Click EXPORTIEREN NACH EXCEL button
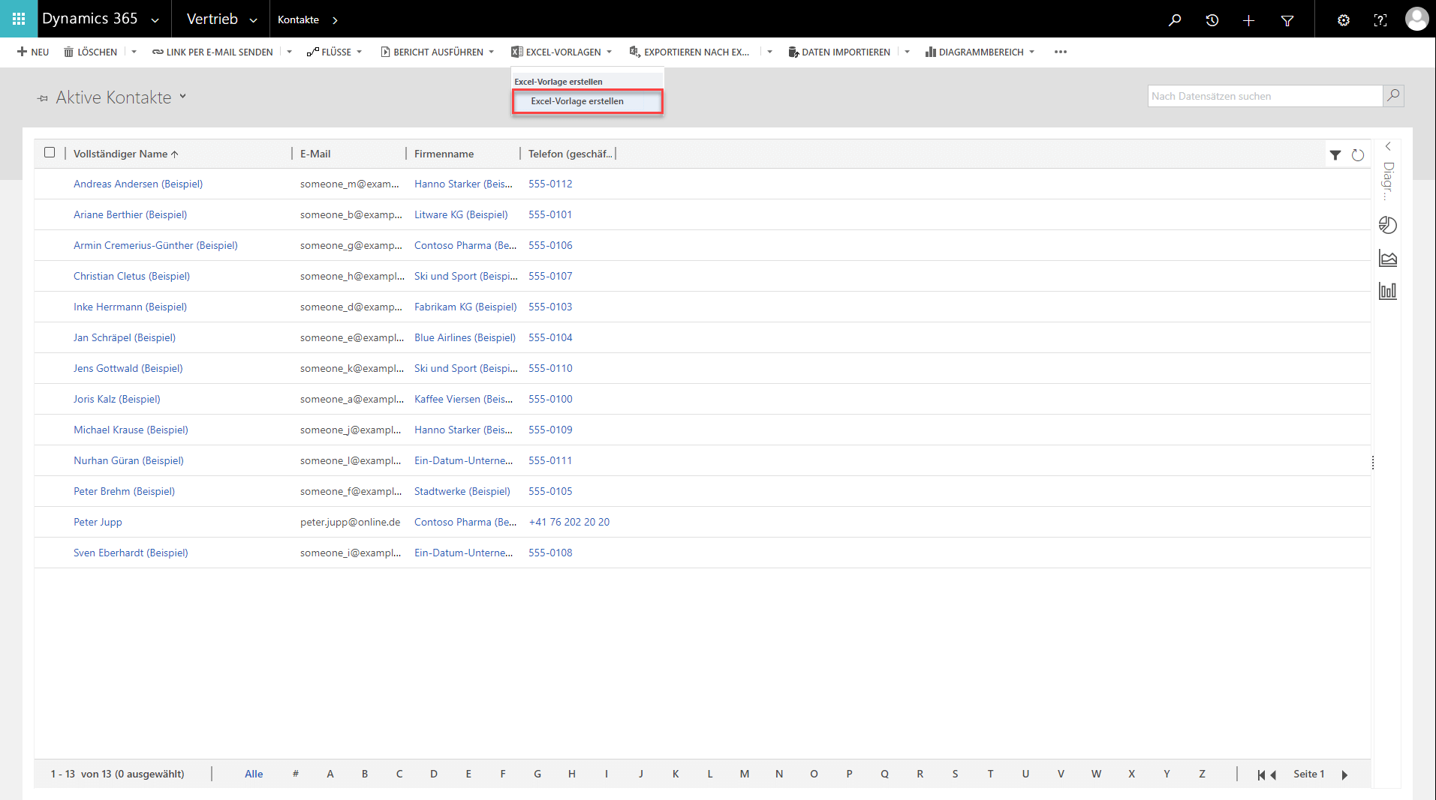1436x800 pixels. coord(689,52)
